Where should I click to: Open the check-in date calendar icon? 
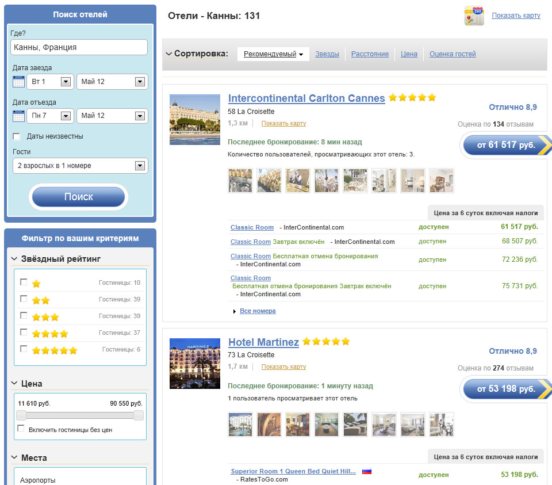tap(18, 82)
